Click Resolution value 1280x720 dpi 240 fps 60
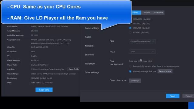Screen dimensions: 194x109 tap(42, 78)
